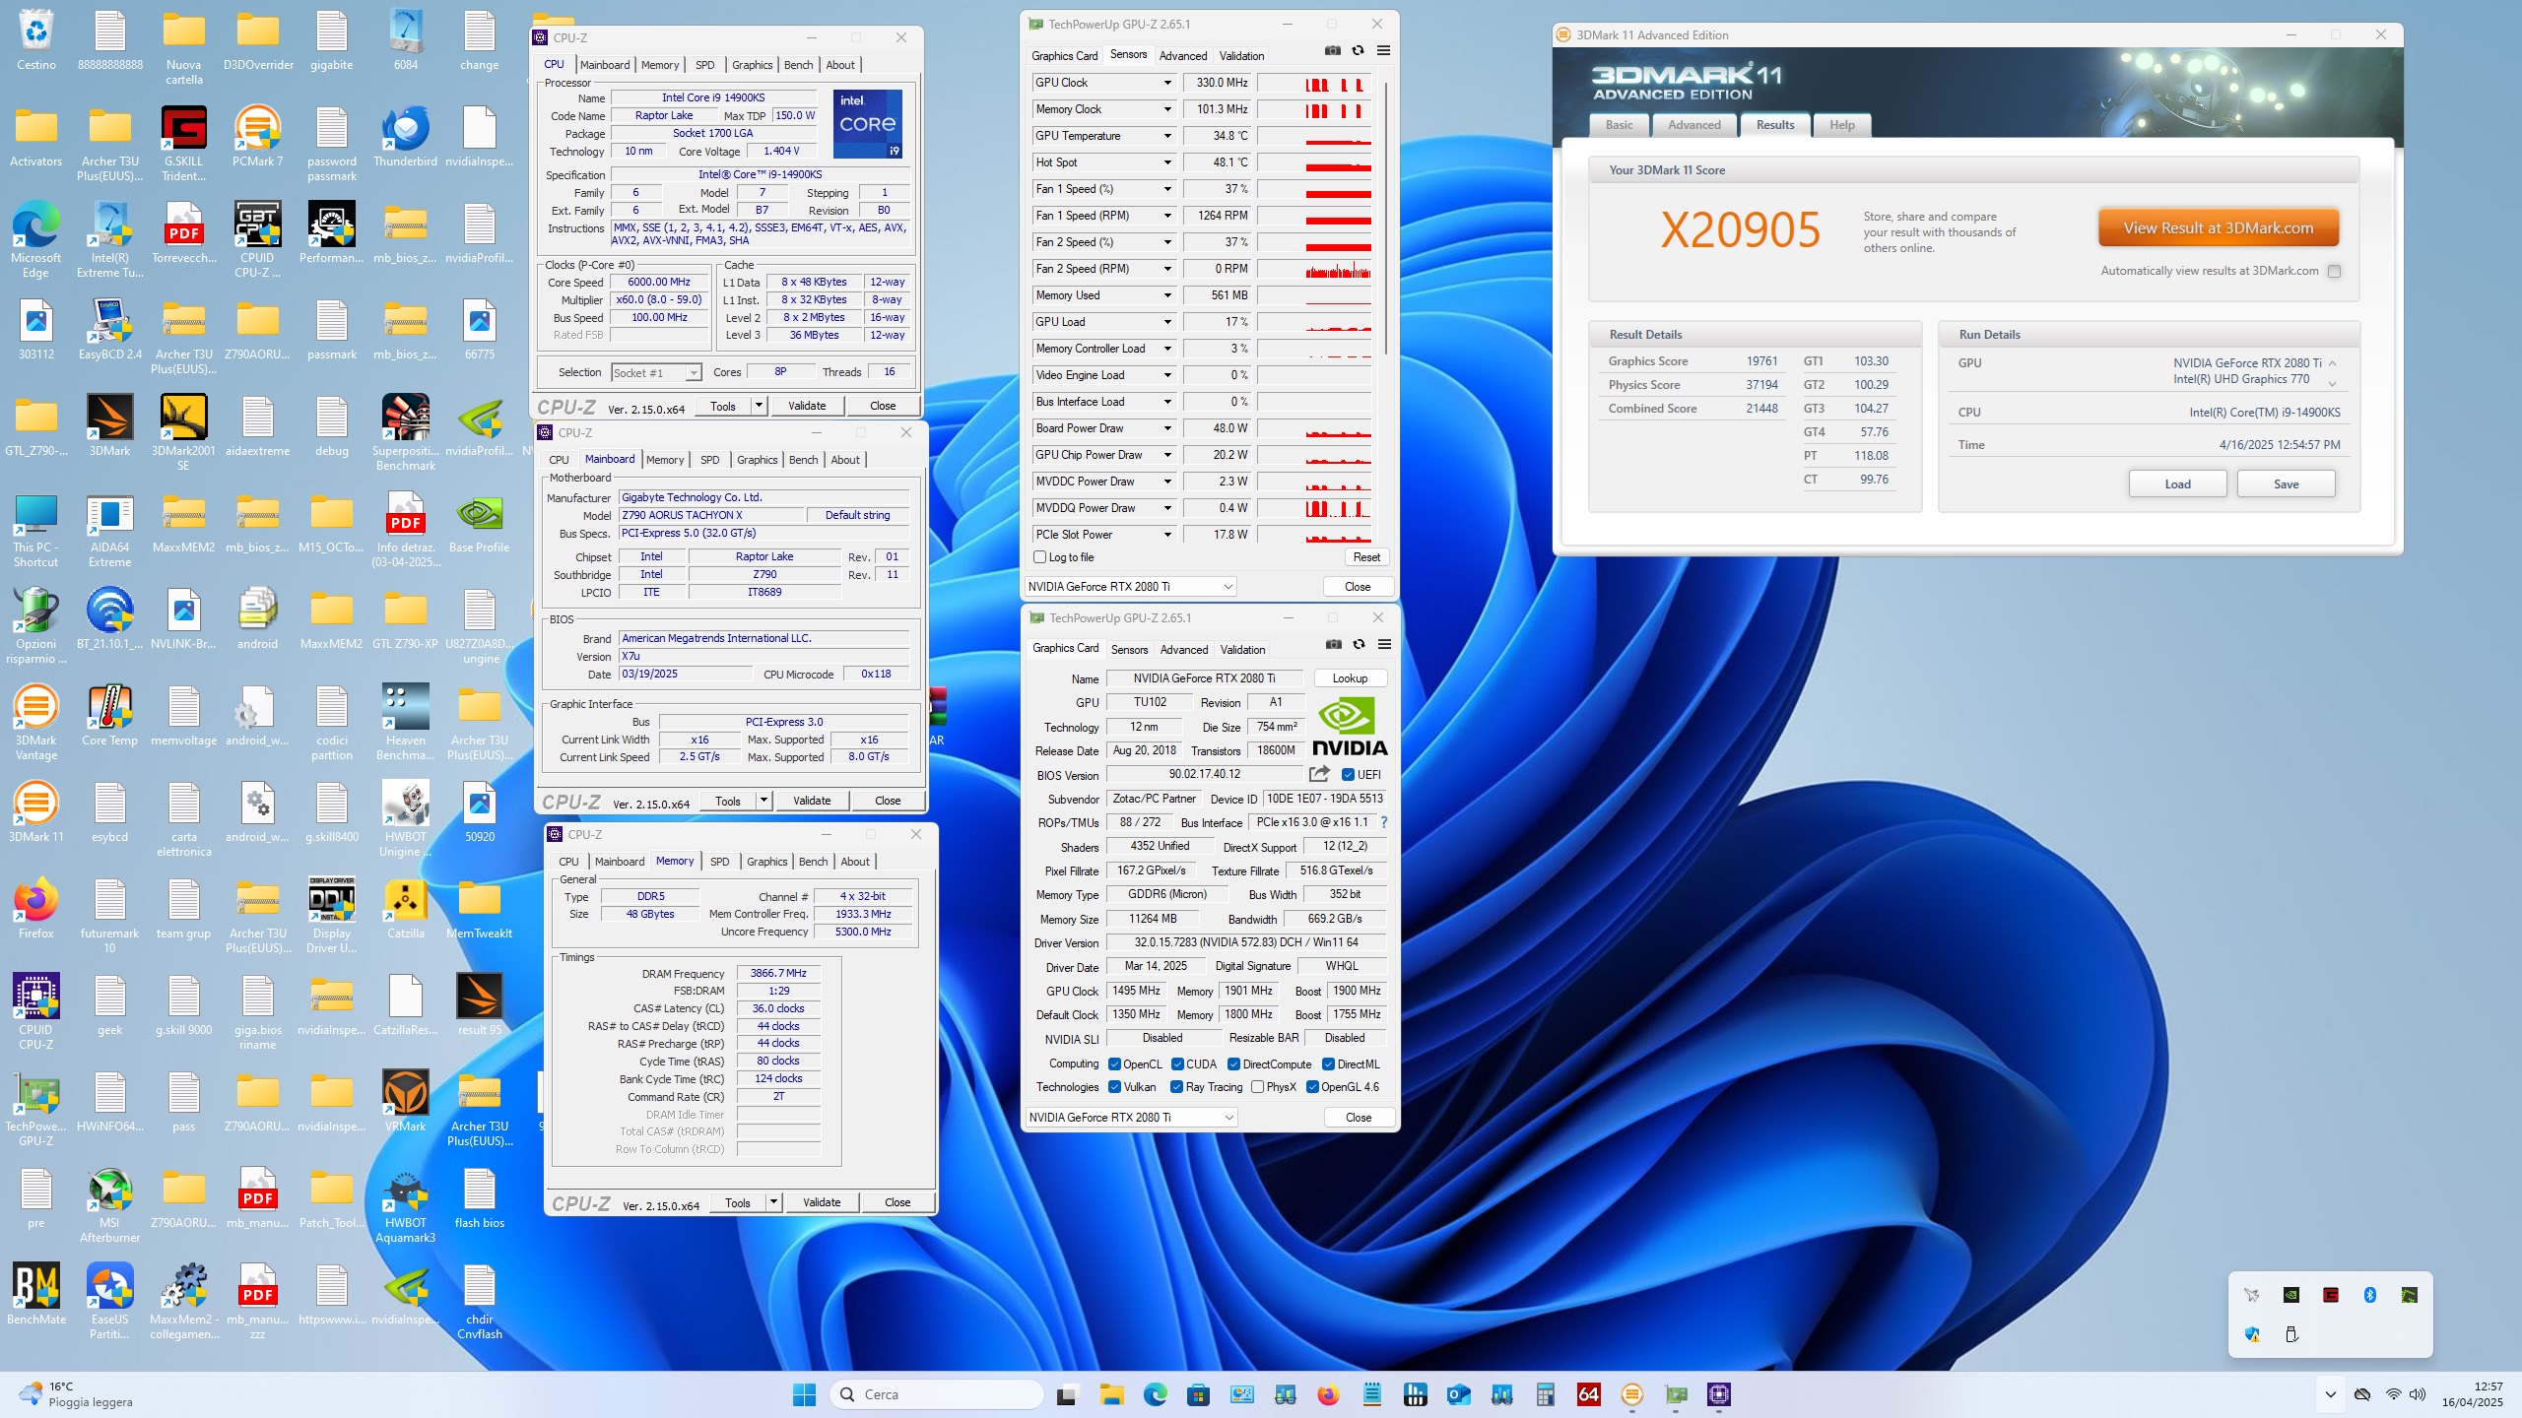Click GPU Load sensor graph in GPU-Z
2522x1418 pixels.
pos(1314,322)
